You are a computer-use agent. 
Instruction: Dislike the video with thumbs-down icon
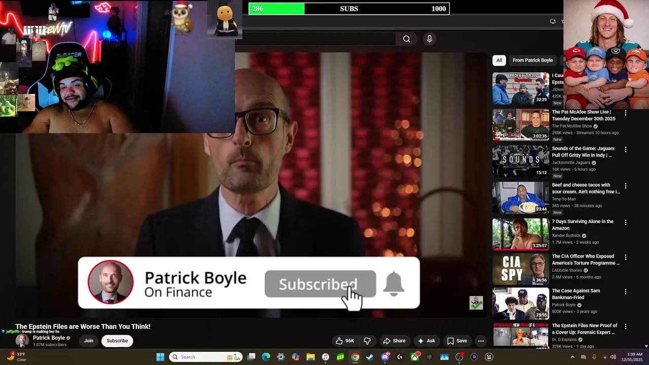coord(367,341)
